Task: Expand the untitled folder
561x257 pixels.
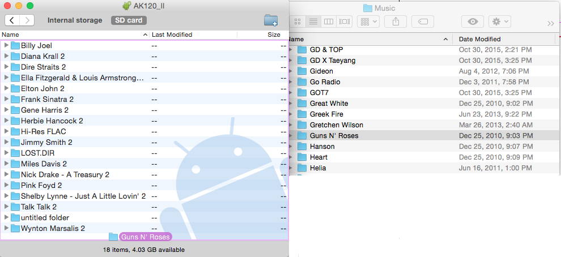Action: point(6,217)
